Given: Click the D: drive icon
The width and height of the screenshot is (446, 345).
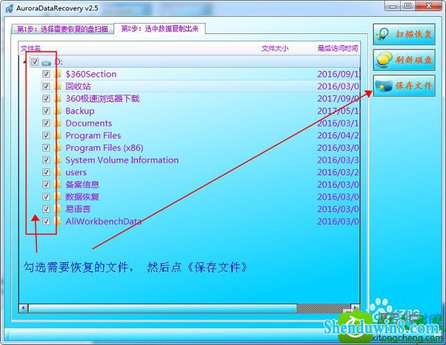Looking at the screenshot, I should [47, 63].
